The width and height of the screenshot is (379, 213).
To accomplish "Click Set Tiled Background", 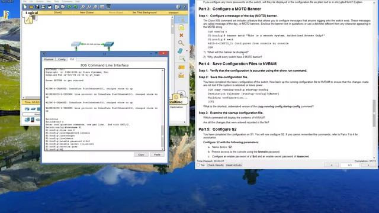I will click(x=144, y=12).
